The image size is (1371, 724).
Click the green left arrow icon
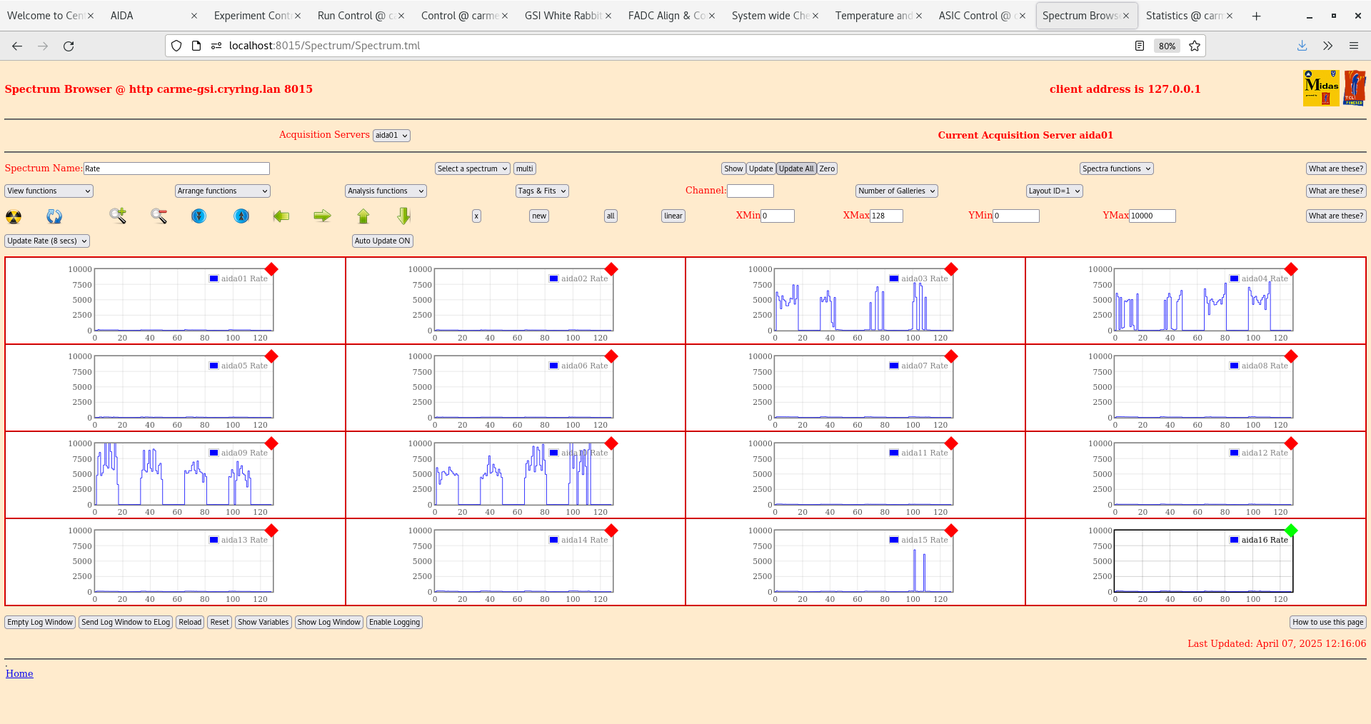click(x=281, y=216)
